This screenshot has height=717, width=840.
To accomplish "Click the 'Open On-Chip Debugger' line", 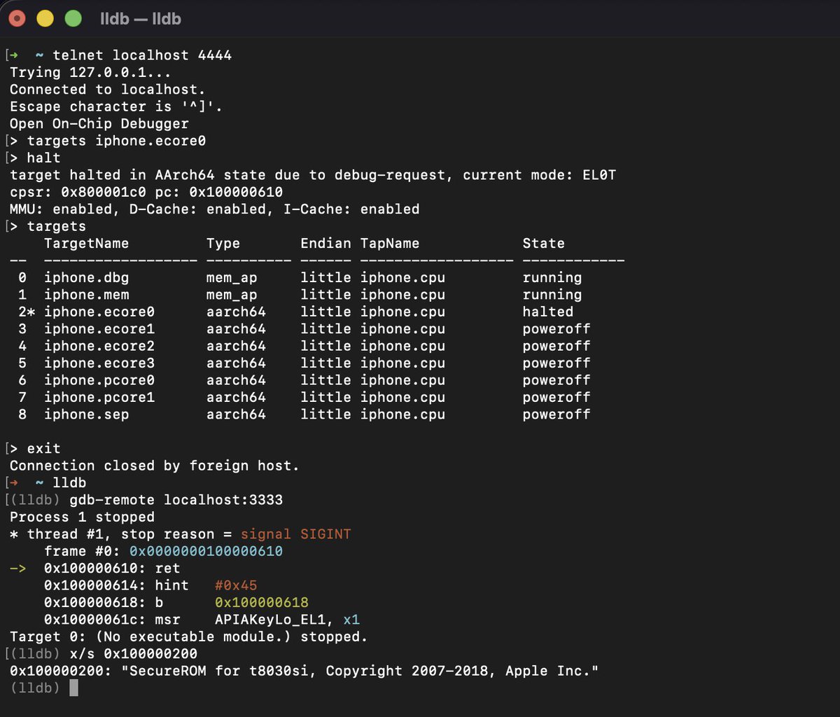I will click(99, 124).
